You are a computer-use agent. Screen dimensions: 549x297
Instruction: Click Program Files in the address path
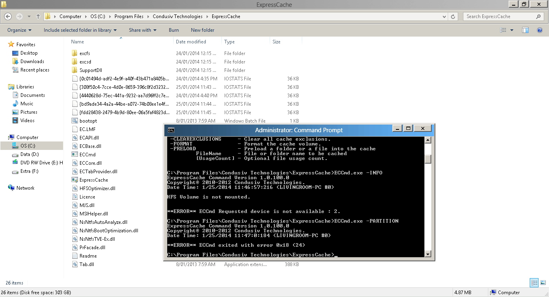click(x=129, y=16)
